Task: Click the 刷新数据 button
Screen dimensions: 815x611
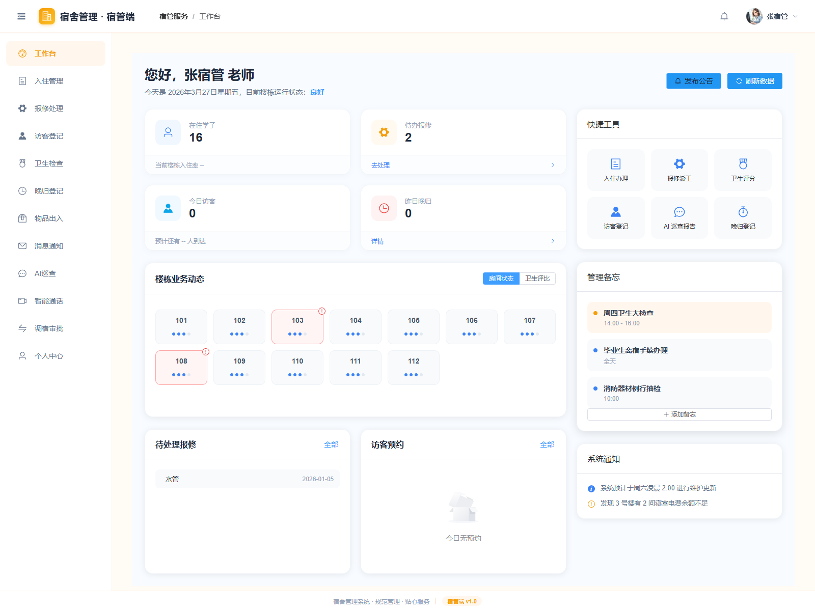Action: (x=755, y=81)
